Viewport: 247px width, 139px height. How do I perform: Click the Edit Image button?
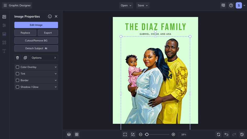click(36, 25)
